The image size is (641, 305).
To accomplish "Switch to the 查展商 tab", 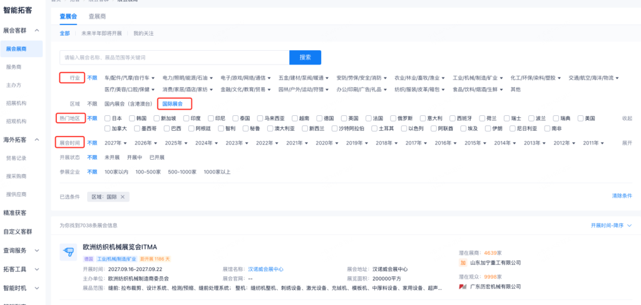I will [97, 17].
